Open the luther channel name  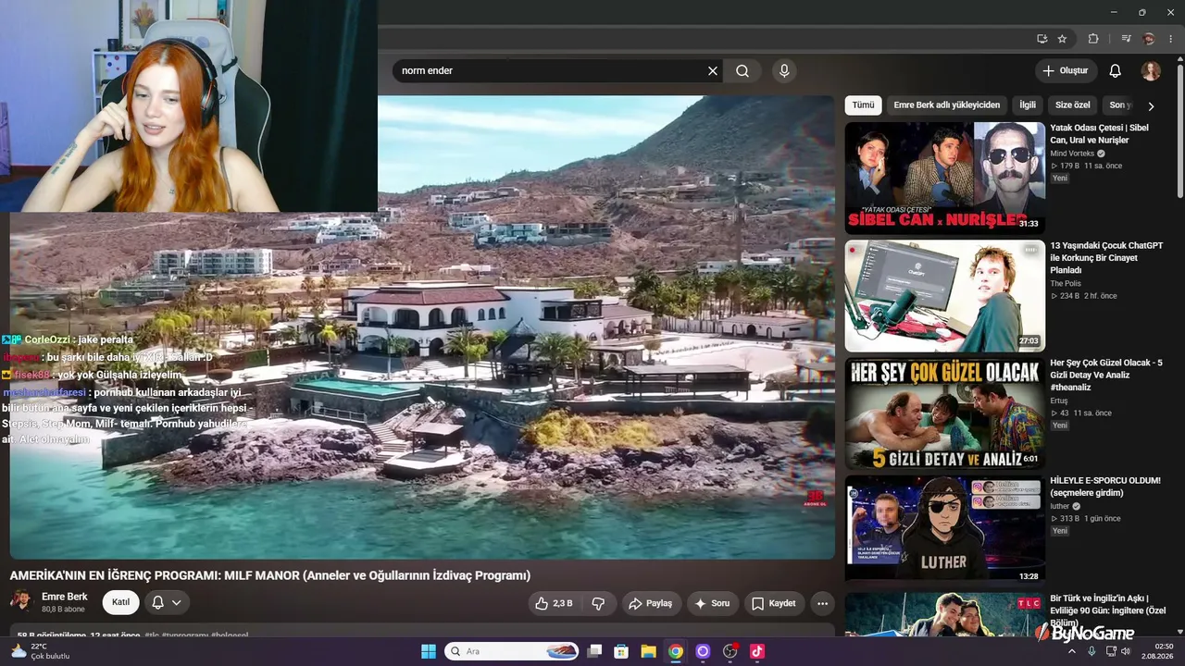(x=1060, y=507)
